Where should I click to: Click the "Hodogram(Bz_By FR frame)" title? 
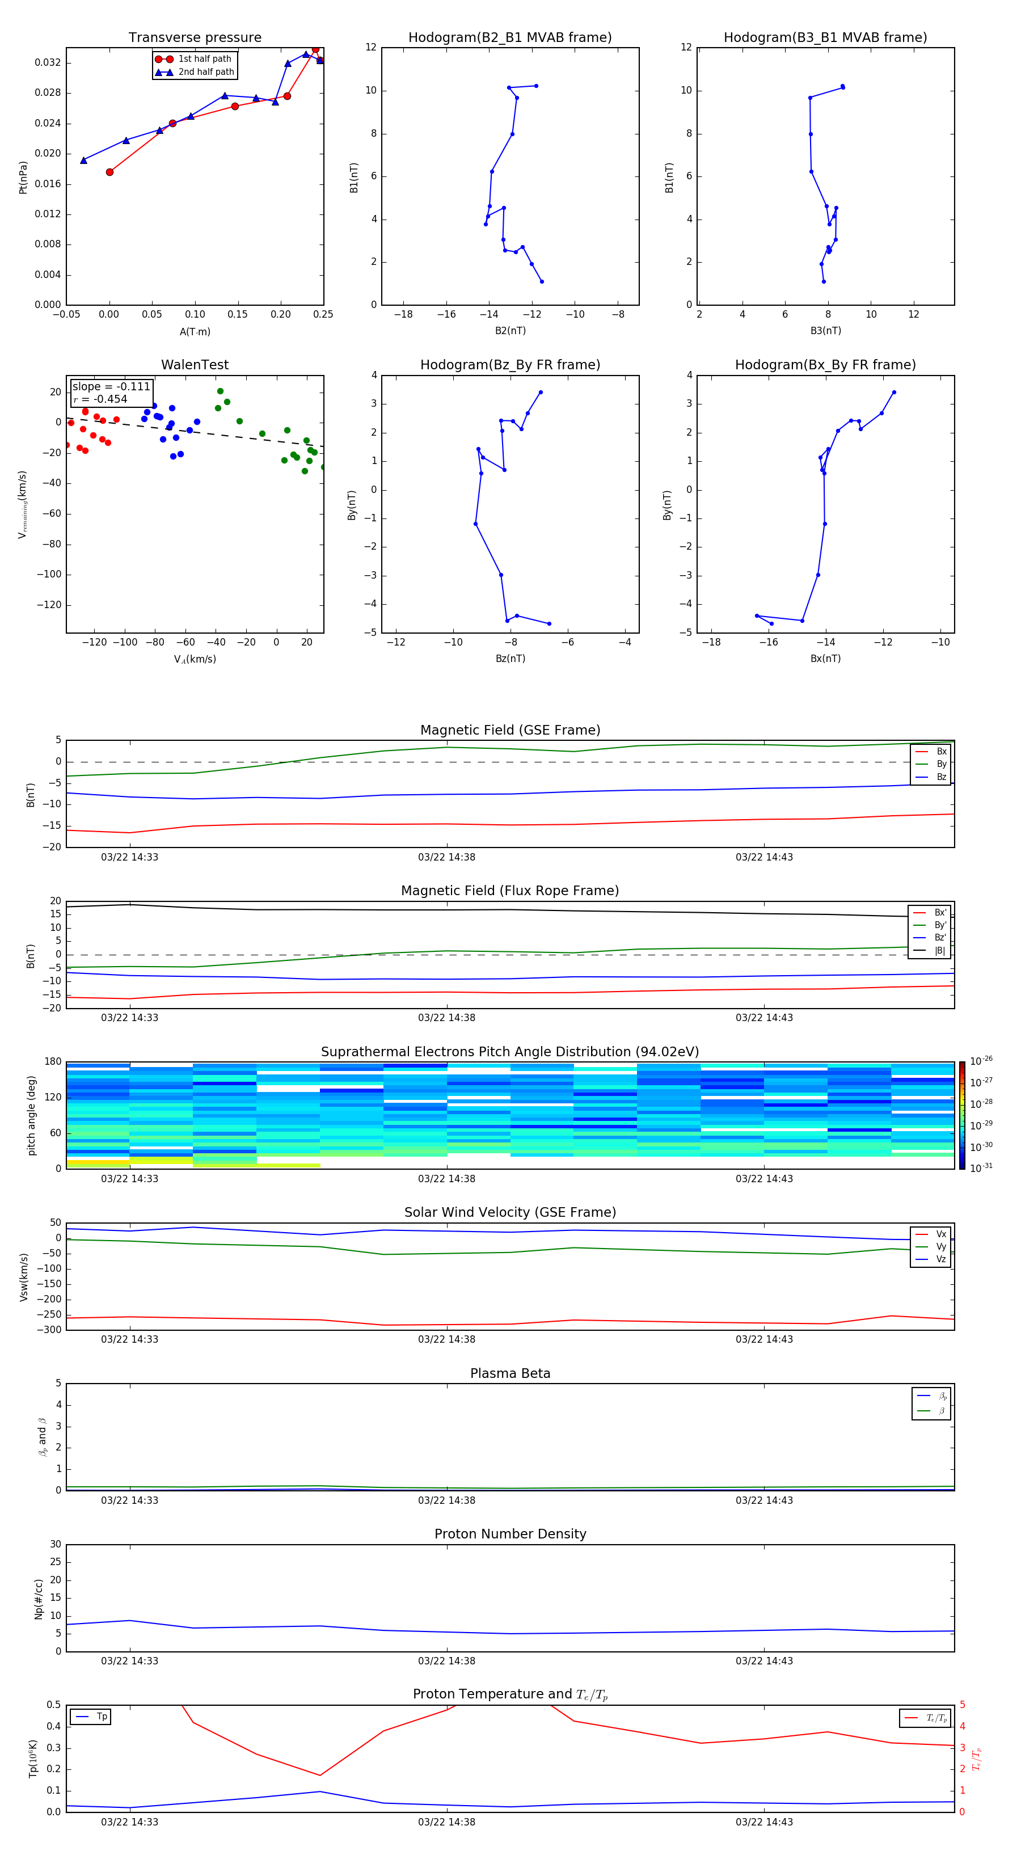coord(510,365)
